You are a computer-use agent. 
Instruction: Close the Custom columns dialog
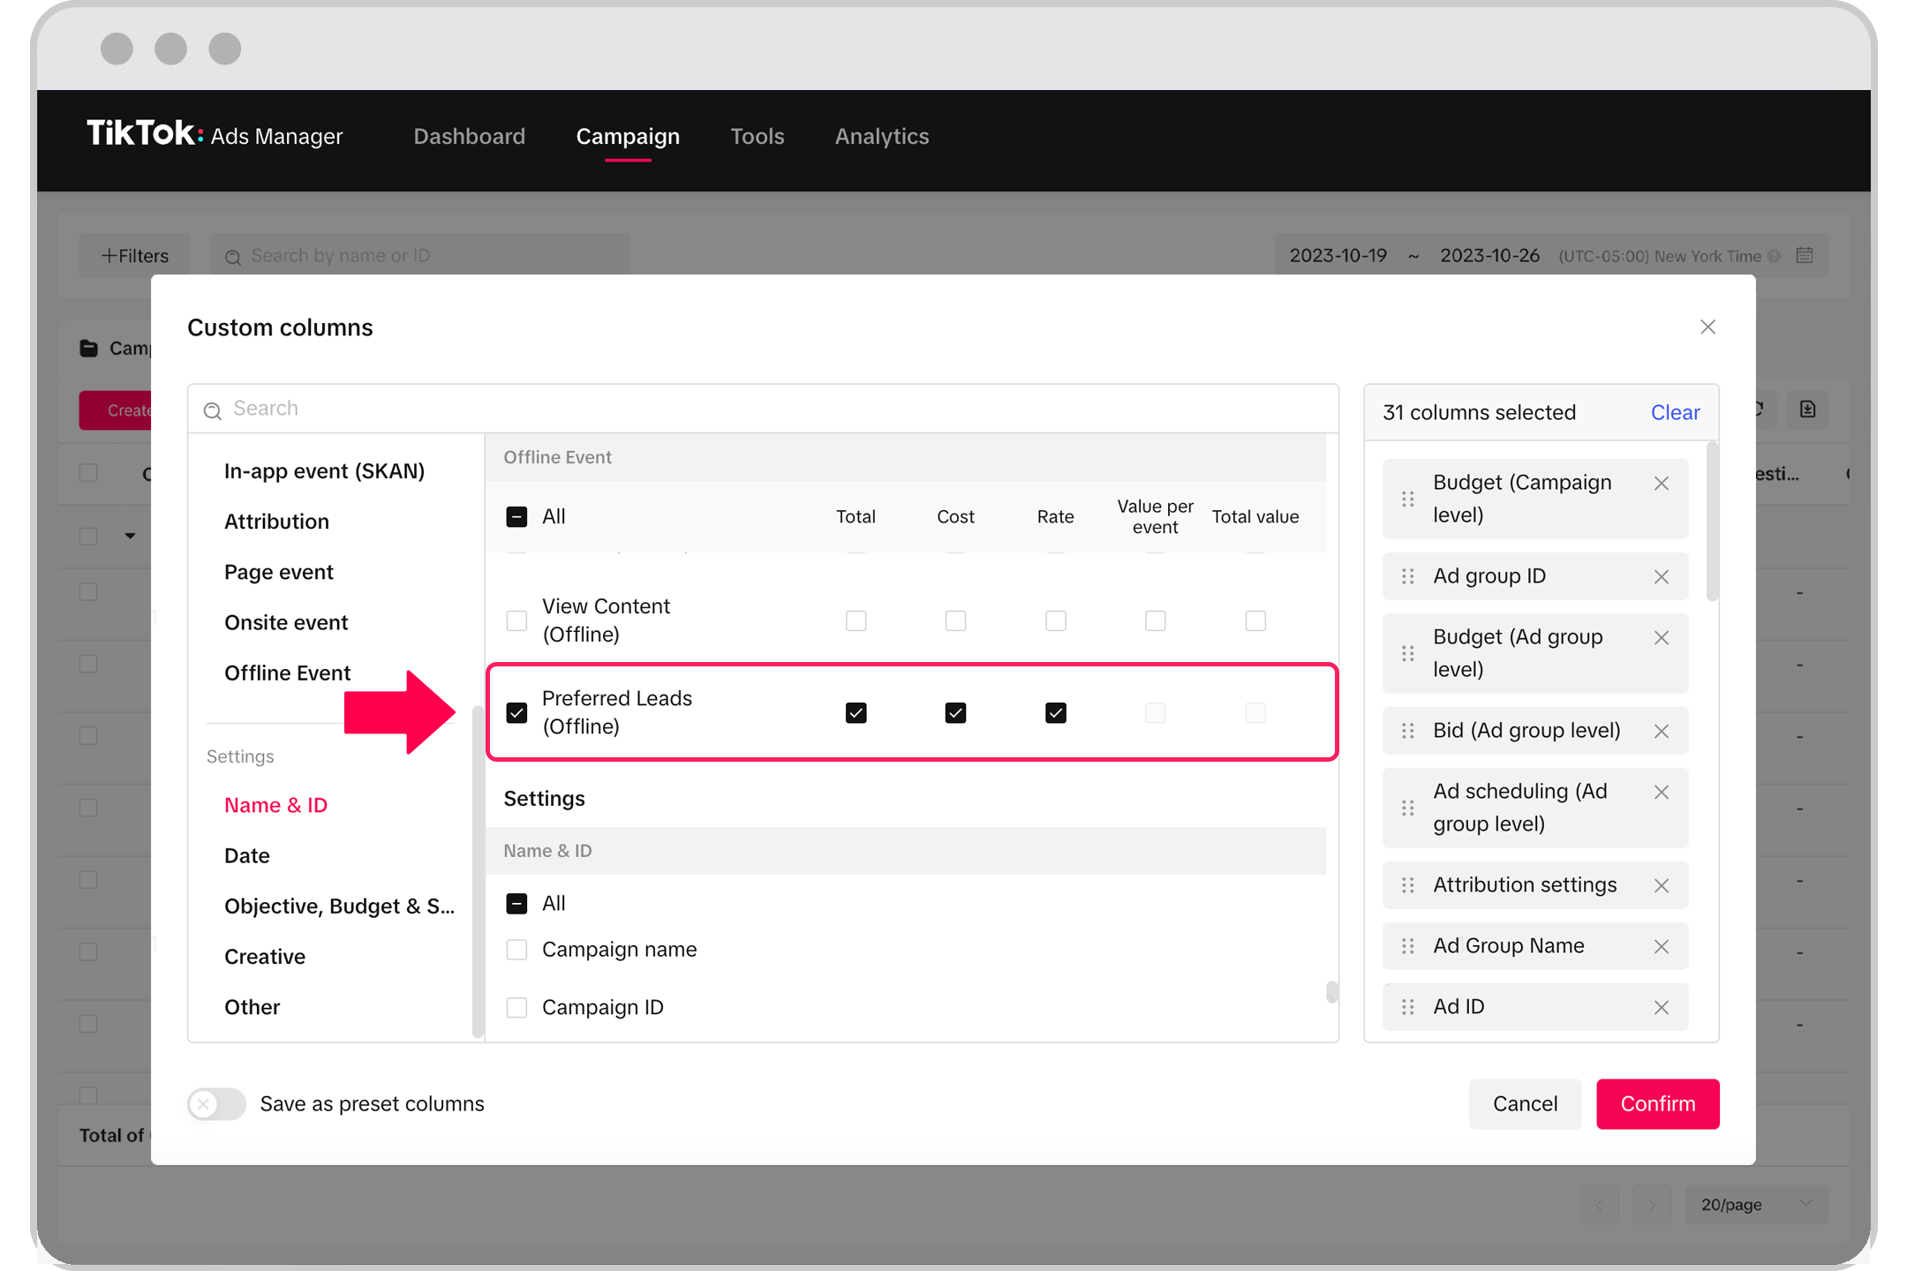coord(1707,327)
